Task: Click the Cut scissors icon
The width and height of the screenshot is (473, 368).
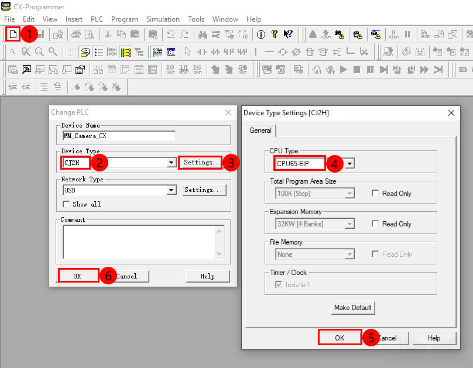Action: tap(108, 35)
